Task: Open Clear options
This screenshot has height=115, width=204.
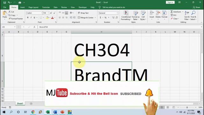Action: point(175,19)
